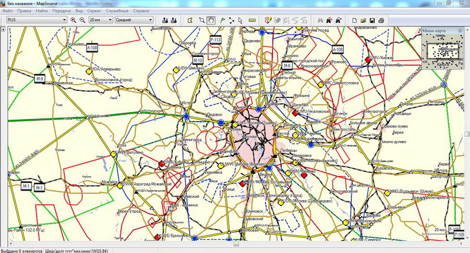This screenshot has width=470, height=253.
Task: Select the Waypoint flag tool
Action: coord(222,20)
